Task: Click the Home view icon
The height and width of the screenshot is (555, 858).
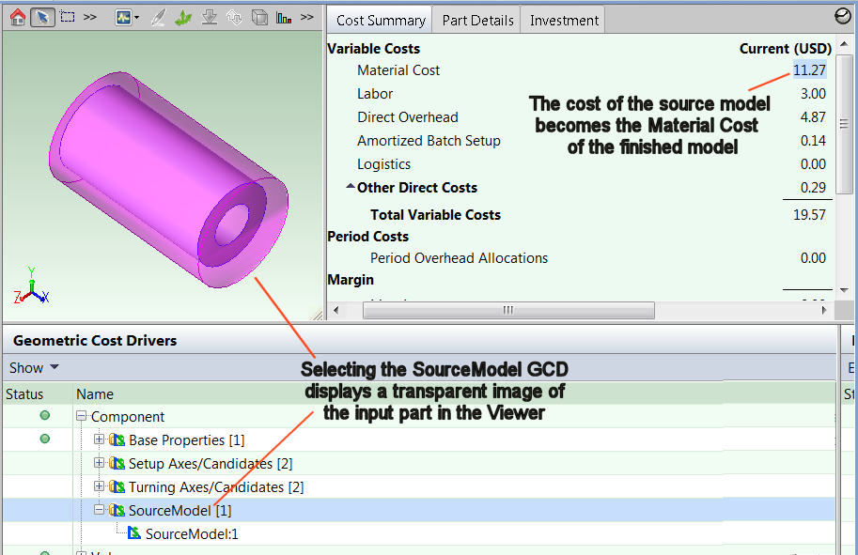Action: coord(18,17)
